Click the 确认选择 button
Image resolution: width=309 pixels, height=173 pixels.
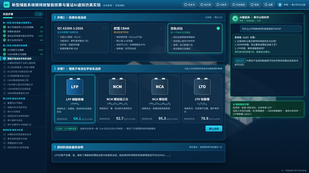[214, 129]
